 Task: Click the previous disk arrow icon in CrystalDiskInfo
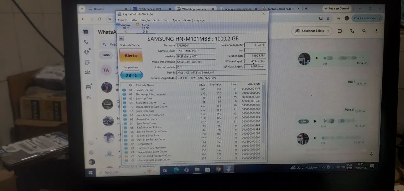tap(122, 38)
